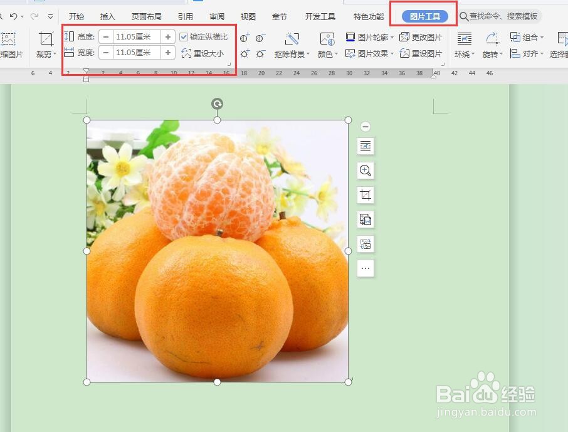Screen dimensions: 568x432
Task: Open the 环绕 wrap dropdown
Action: pyautogui.click(x=464, y=55)
